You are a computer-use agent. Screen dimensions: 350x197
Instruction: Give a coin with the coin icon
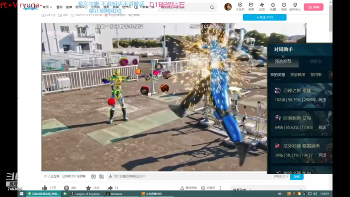coord(66,188)
